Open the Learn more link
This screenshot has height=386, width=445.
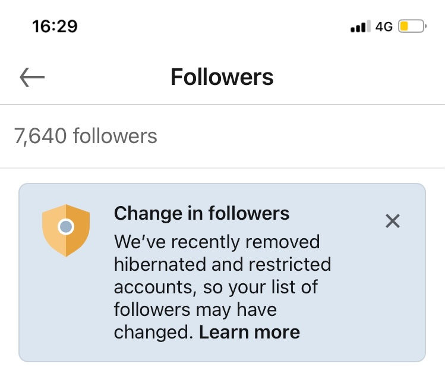point(250,332)
